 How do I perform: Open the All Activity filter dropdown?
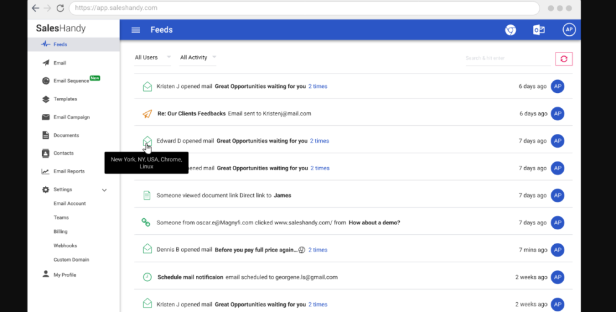[198, 57]
